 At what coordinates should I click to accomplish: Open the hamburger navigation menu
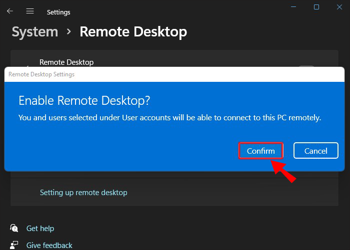coord(30,11)
